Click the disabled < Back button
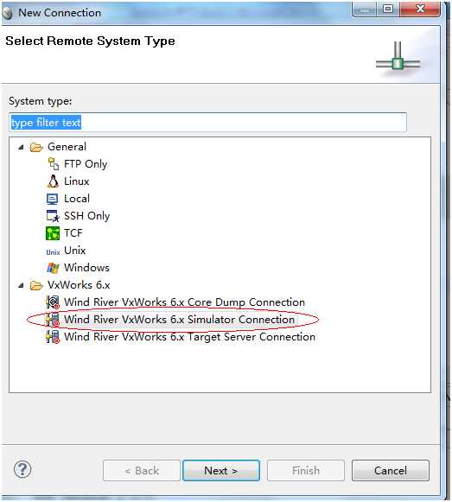This screenshot has width=452, height=502. (142, 470)
